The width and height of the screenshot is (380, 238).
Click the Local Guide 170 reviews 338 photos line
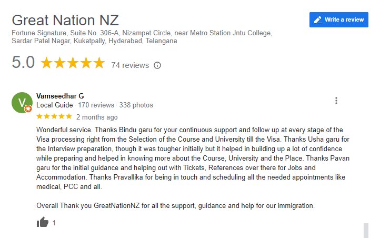[x=95, y=105]
